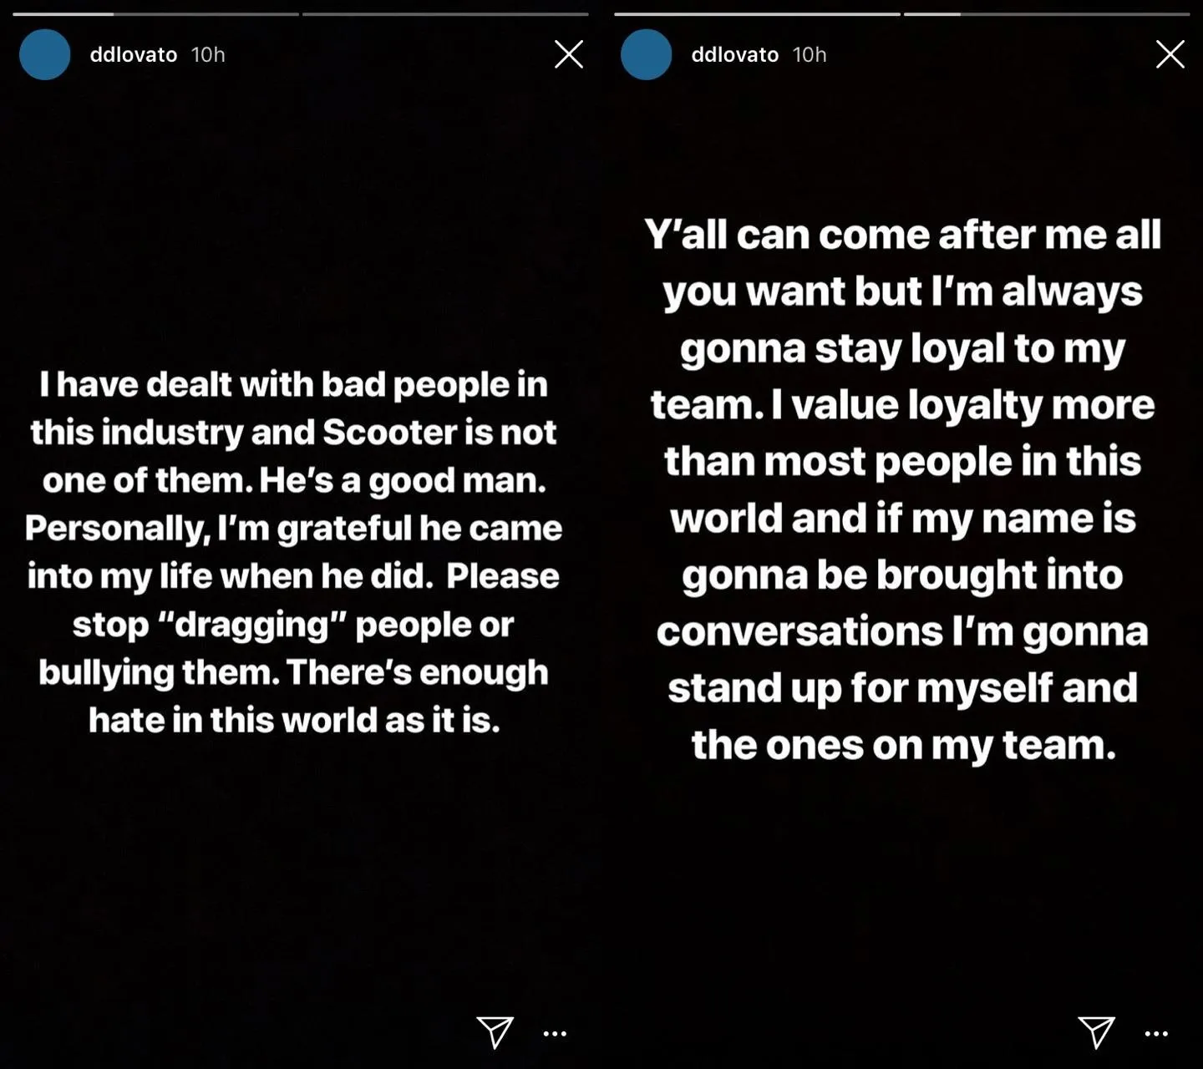Screen dimensions: 1203x1069
Task: Tap the 10h timestamp on left story
Action: point(208,54)
